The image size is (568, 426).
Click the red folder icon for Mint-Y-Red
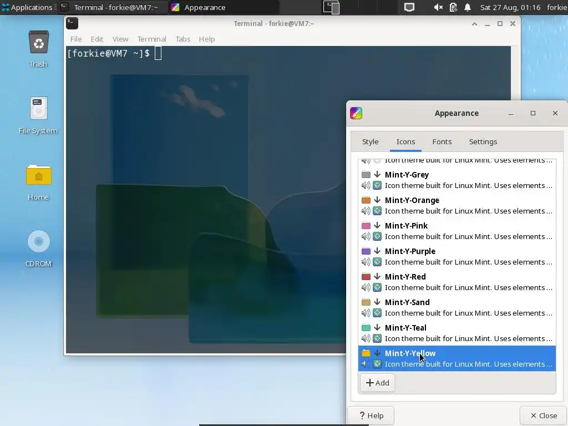pos(366,277)
